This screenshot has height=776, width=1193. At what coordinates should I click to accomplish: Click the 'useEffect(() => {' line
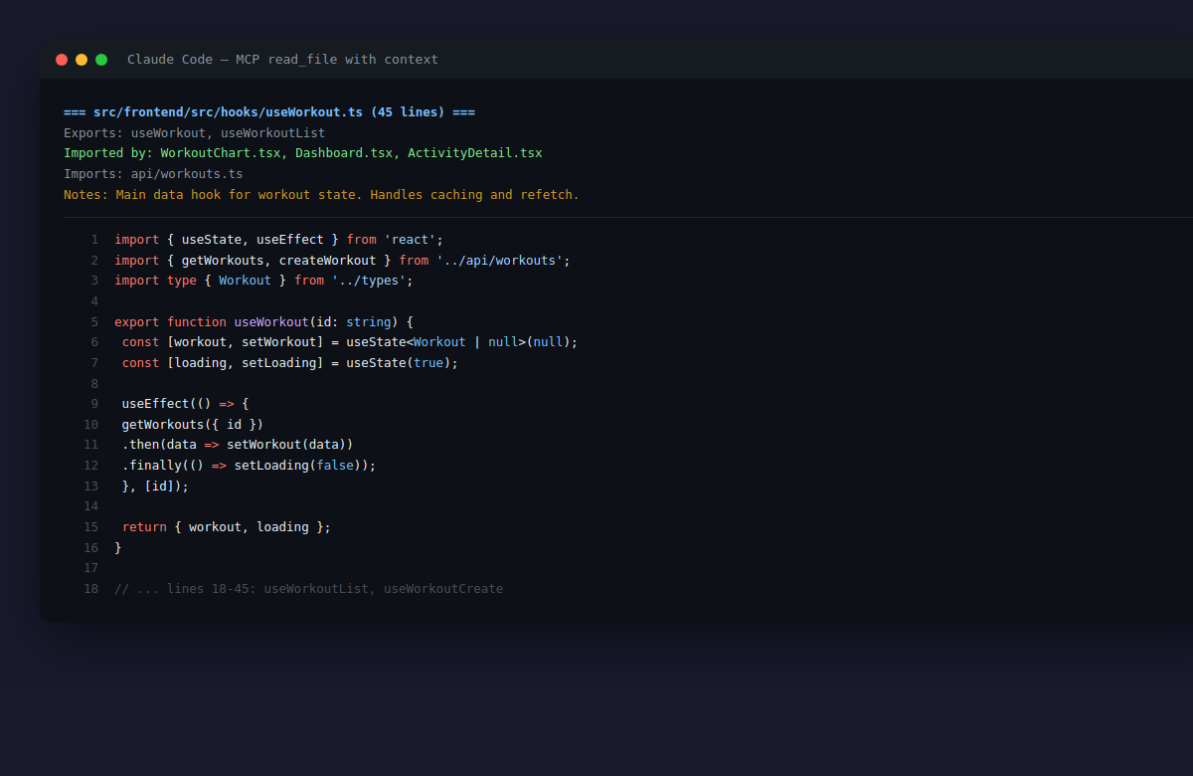click(185, 404)
